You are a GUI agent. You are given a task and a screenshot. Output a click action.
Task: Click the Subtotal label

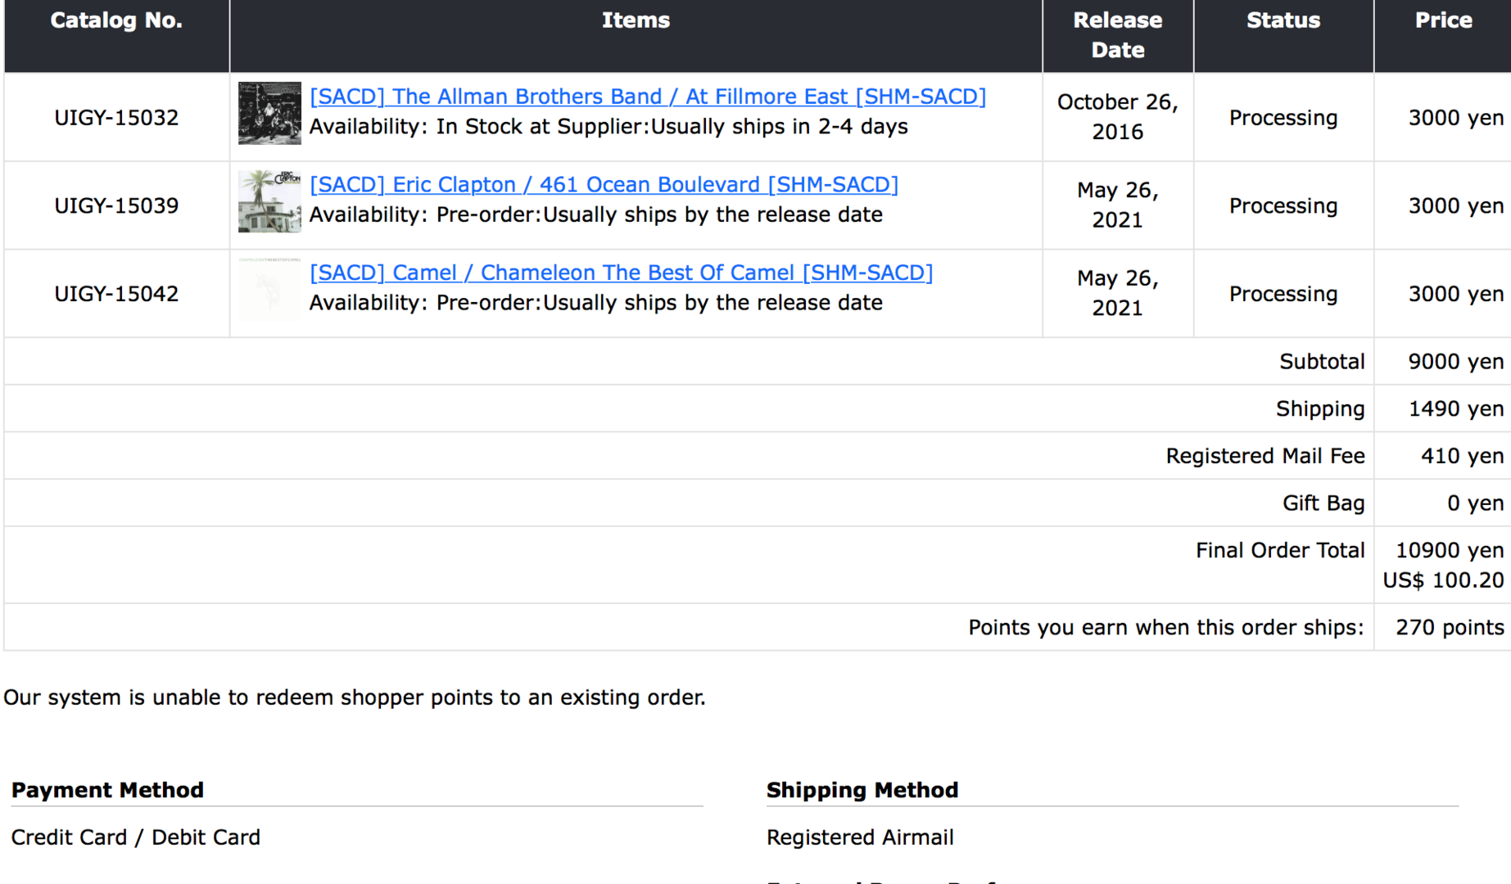click(1322, 363)
